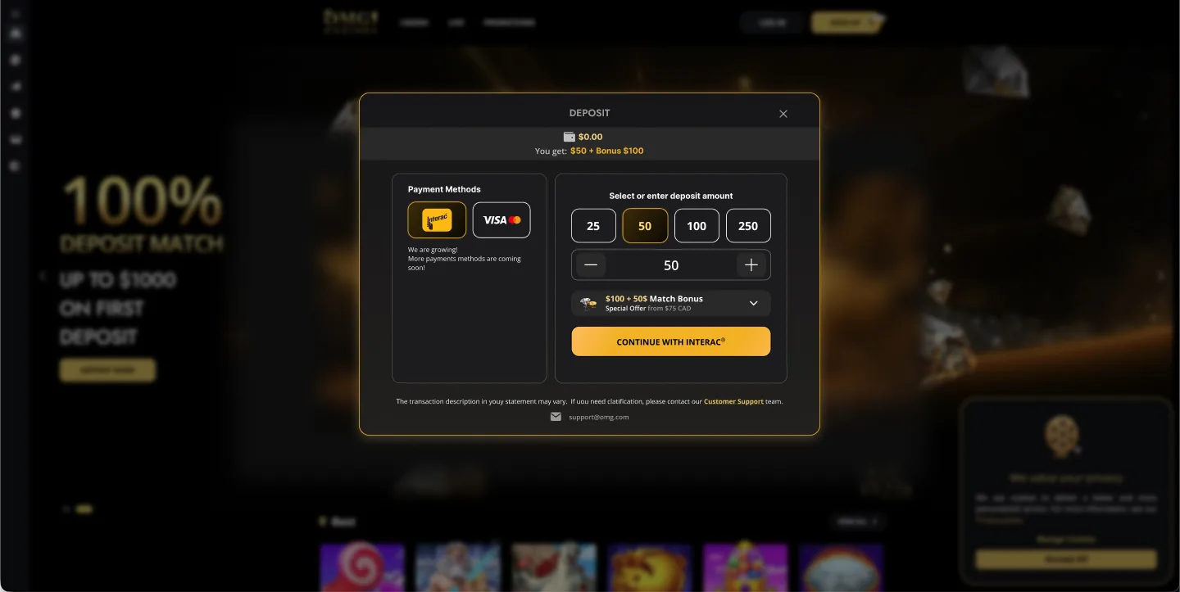Viewport: 1180px width, 592px height.
Task: Click the previous slide arrow on the banner
Action: 43,276
